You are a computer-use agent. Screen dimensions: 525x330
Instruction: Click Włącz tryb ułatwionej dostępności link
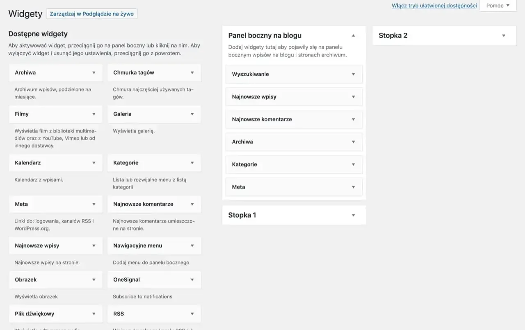434,6
